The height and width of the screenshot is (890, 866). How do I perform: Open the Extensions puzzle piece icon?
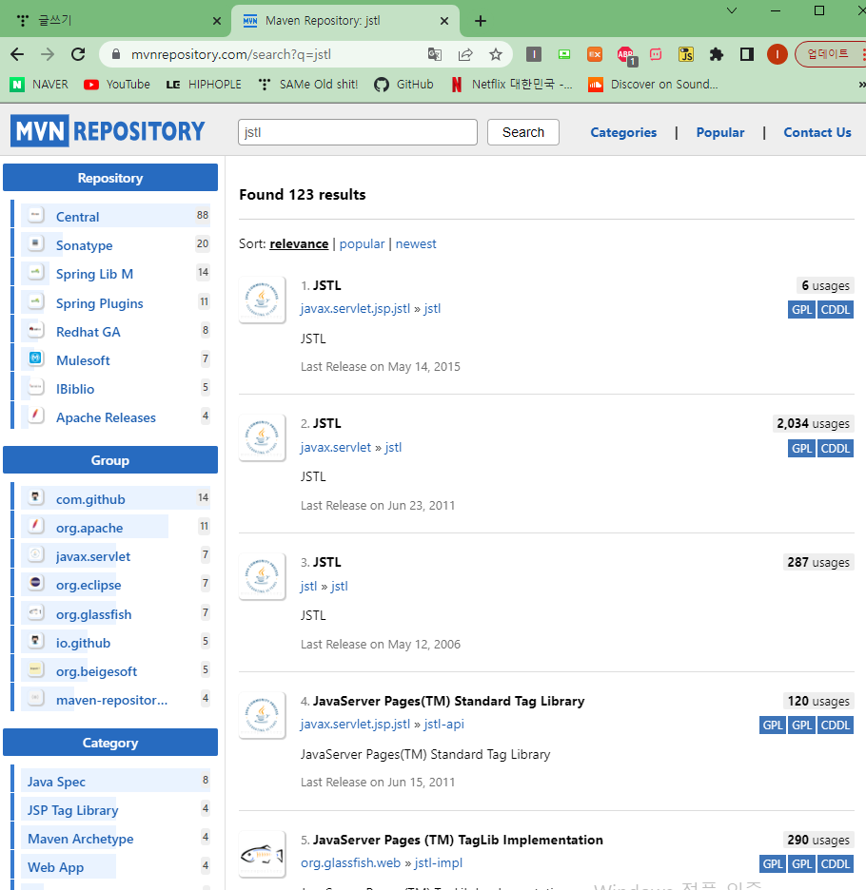pyautogui.click(x=717, y=54)
